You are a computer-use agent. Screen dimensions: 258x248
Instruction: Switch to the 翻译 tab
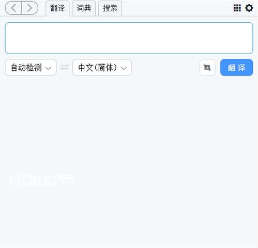click(x=57, y=8)
